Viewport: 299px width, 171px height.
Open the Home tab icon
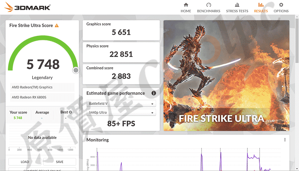point(186,5)
